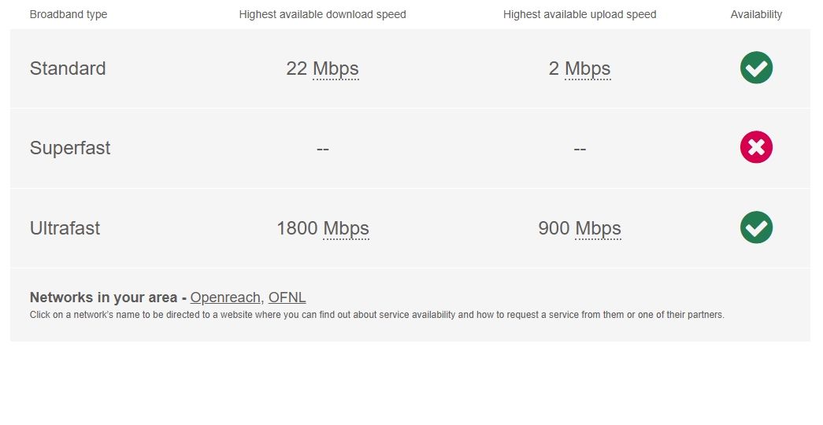This screenshot has width=823, height=425.
Task: Click the Networks in your area heading
Action: (x=105, y=297)
